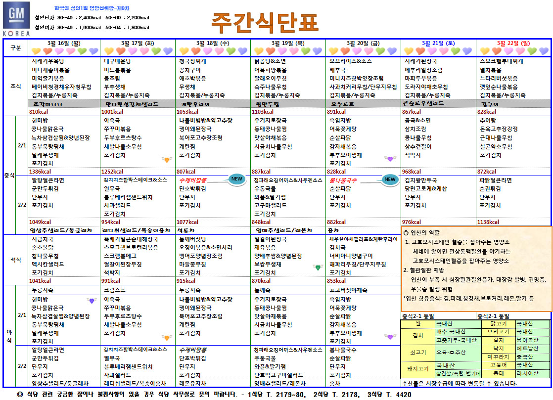
Task: Select the 조식 row label
Action: [x=16, y=86]
